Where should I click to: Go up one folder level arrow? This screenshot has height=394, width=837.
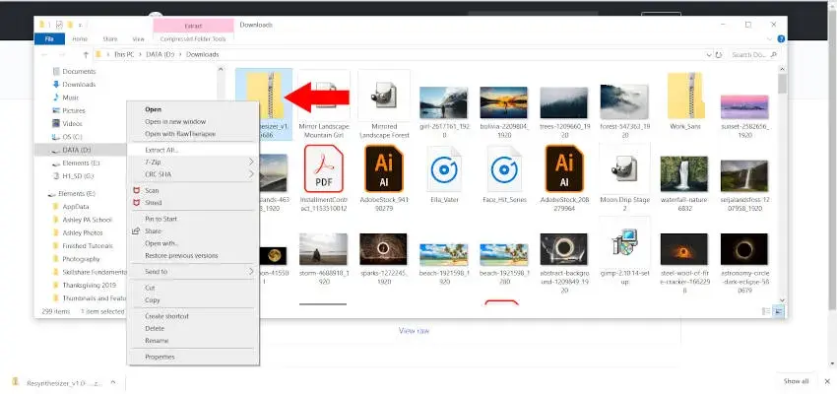[86, 54]
